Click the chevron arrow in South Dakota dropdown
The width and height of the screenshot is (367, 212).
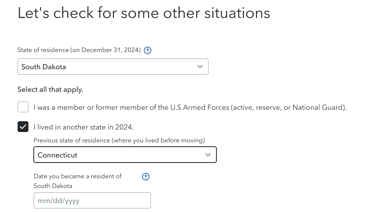tap(200, 67)
